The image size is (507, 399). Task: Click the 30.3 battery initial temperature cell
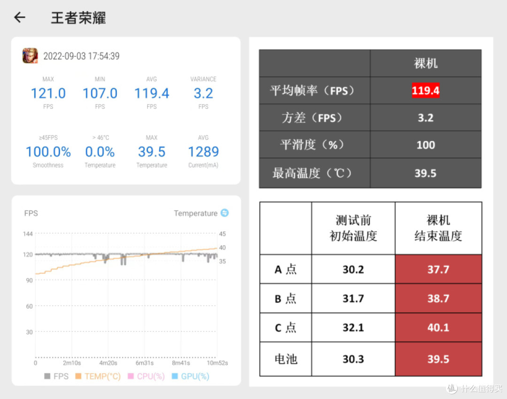coord(353,359)
